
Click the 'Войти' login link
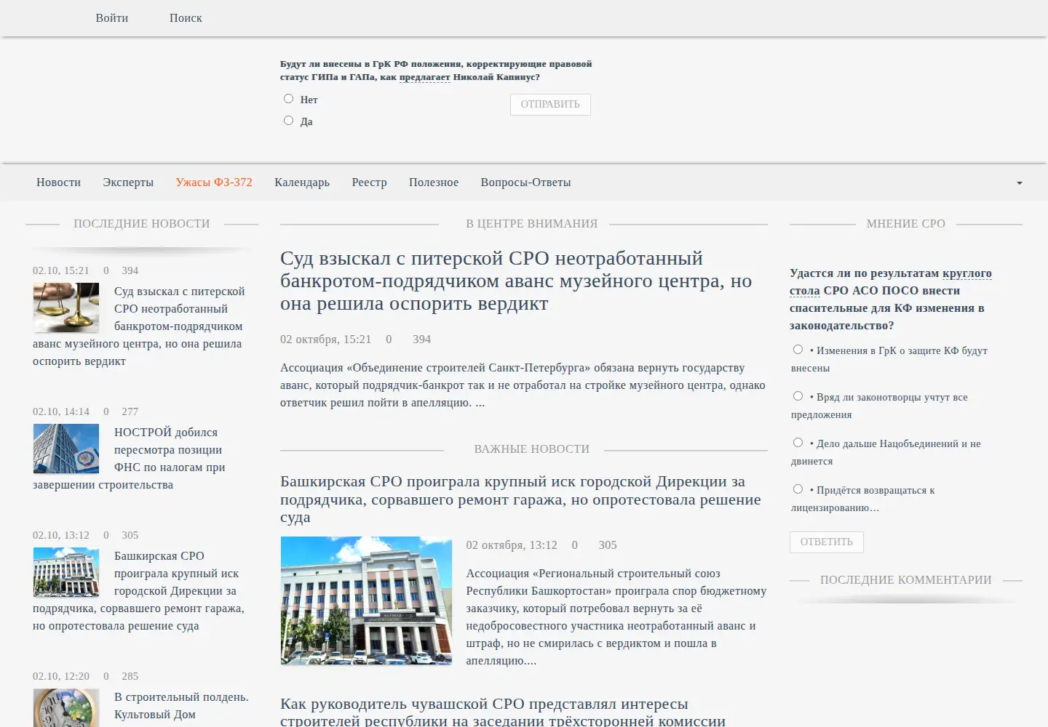[x=112, y=18]
